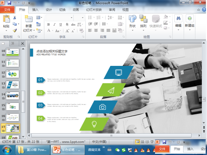Start Slide Show from status bar icon
Screen dimensions: 207x155
[x=152, y=142]
